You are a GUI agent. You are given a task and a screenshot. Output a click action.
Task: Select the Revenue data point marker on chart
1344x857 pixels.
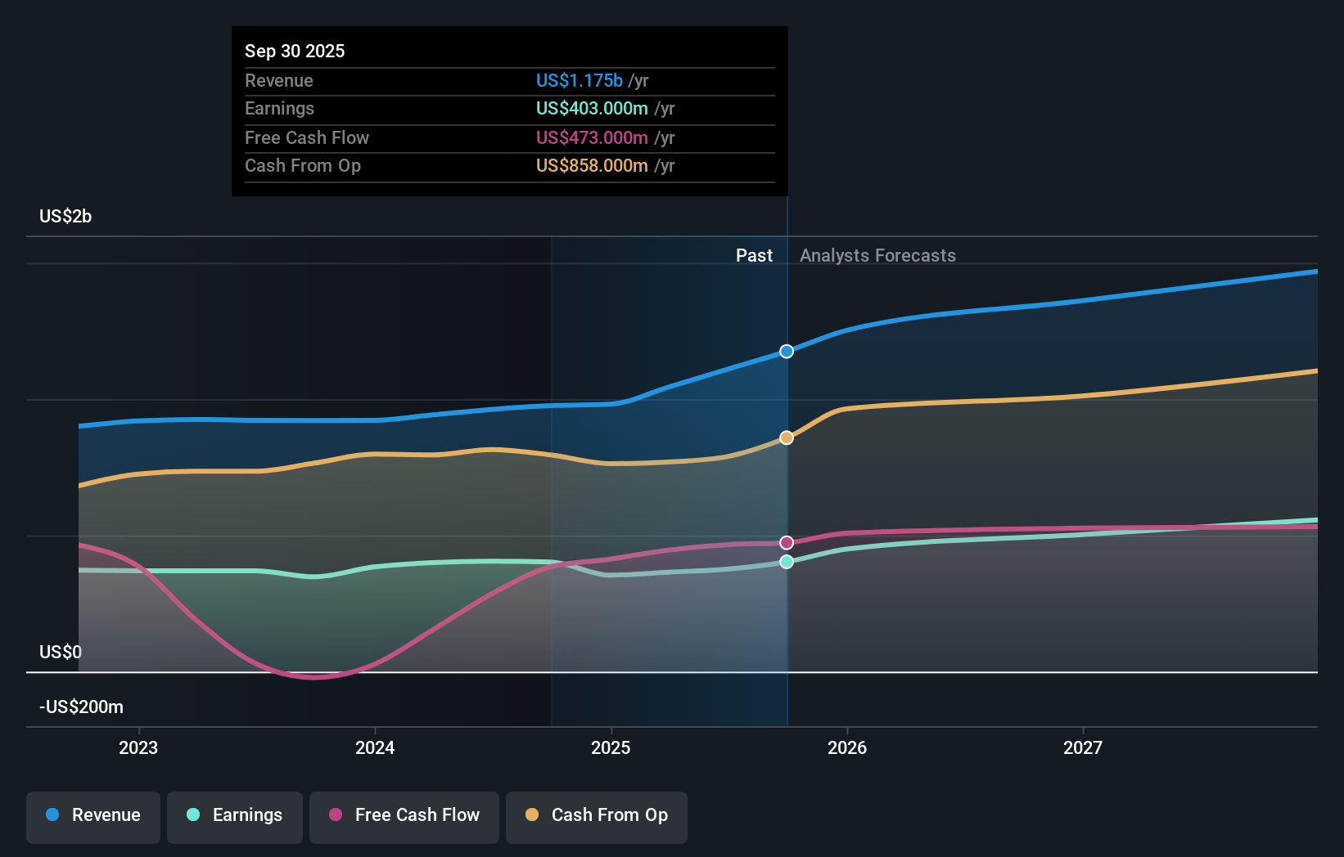pyautogui.click(x=787, y=351)
